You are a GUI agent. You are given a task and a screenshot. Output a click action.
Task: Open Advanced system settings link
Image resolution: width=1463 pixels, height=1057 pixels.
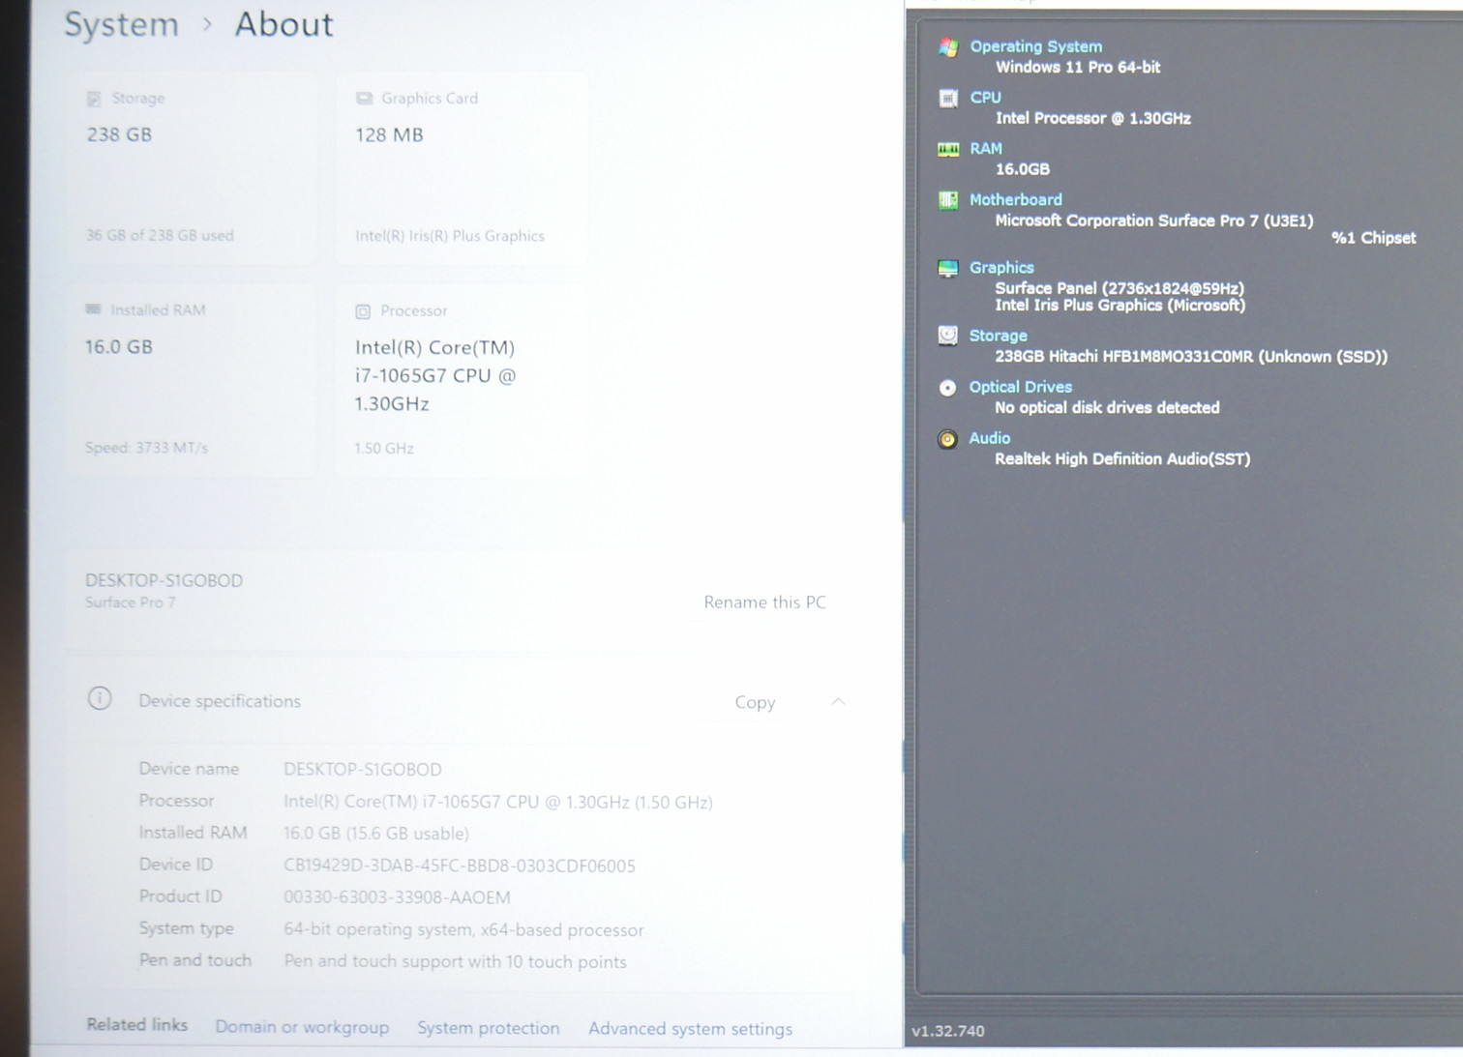[690, 1029]
